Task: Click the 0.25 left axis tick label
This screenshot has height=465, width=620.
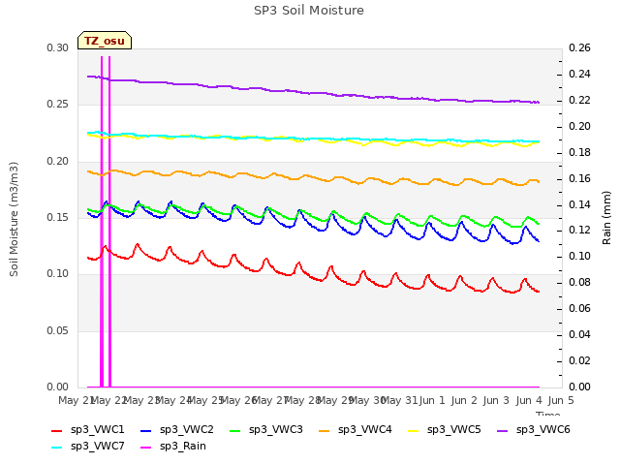Action: pyautogui.click(x=58, y=105)
